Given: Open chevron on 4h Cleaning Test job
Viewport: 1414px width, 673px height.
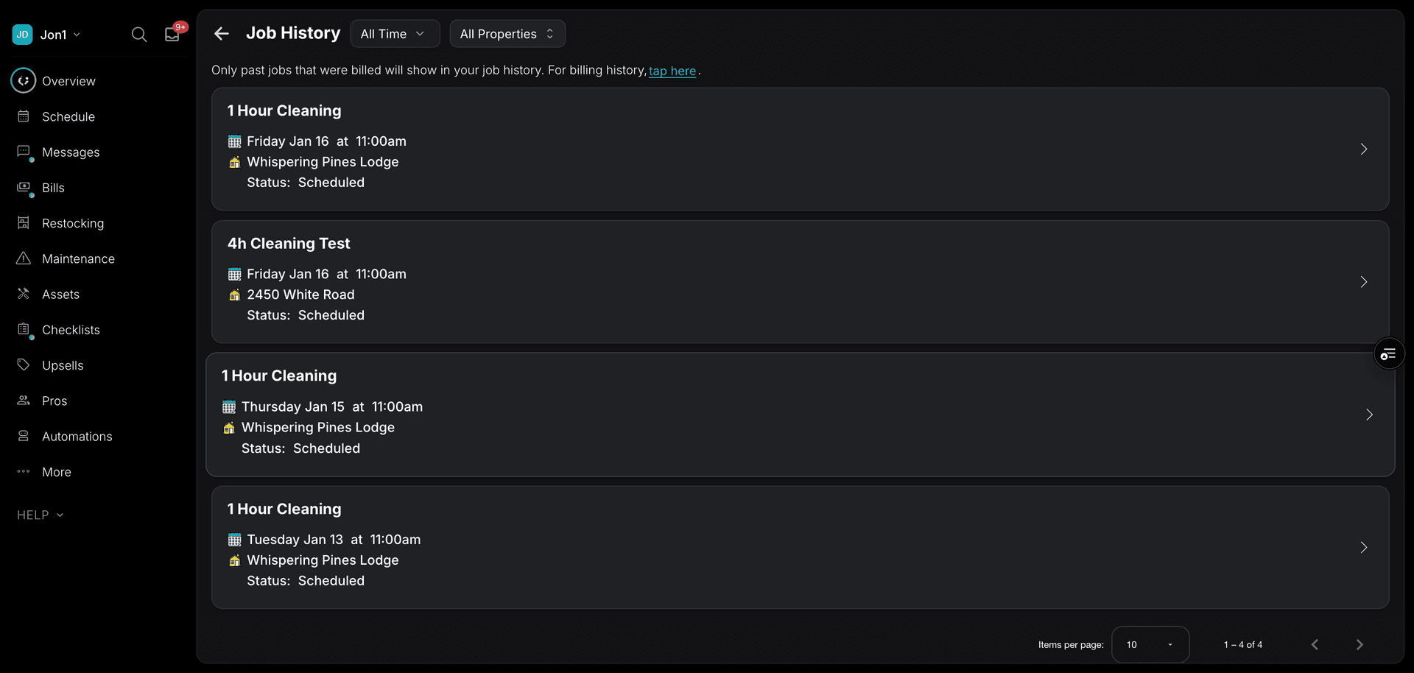Looking at the screenshot, I should [1363, 282].
